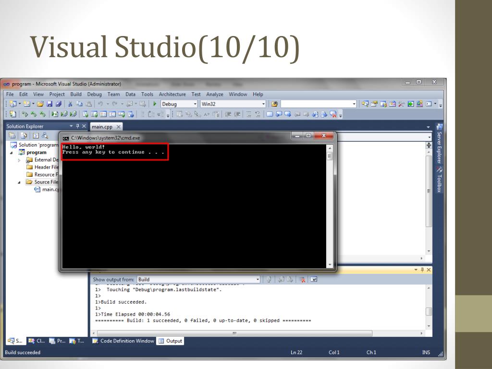Click the cmd.exe window title bar

coord(176,138)
